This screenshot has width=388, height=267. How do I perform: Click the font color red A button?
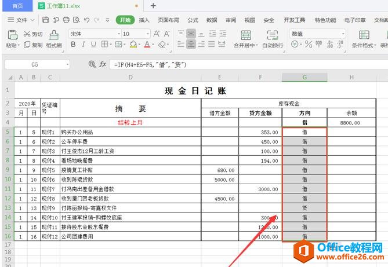pyautogui.click(x=147, y=45)
